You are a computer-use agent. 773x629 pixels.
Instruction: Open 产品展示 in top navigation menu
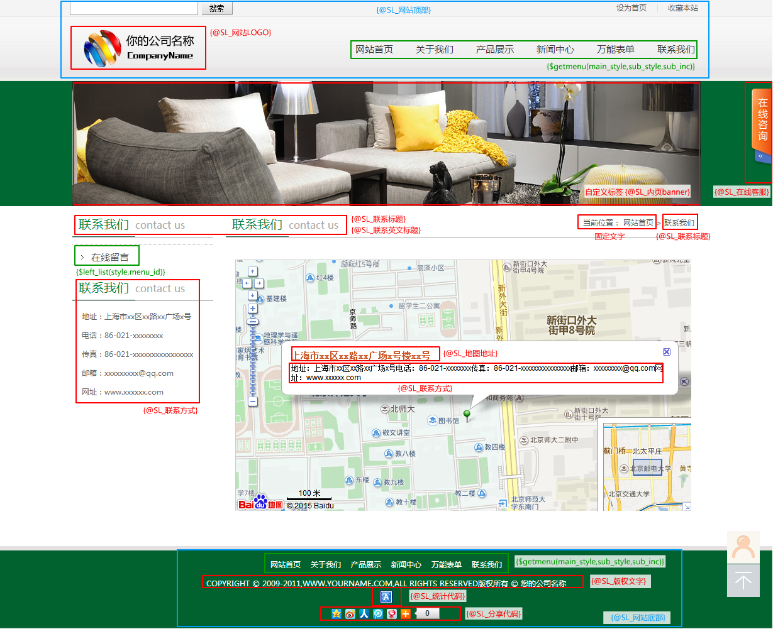[495, 50]
